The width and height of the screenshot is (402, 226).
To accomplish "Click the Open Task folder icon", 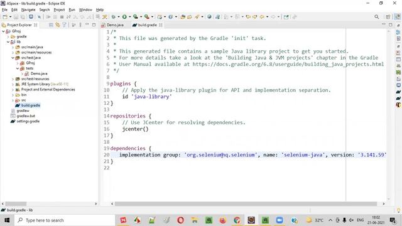I will pos(190,17).
